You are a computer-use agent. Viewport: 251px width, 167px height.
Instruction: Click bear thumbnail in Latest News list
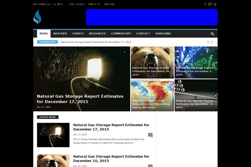(53, 161)
